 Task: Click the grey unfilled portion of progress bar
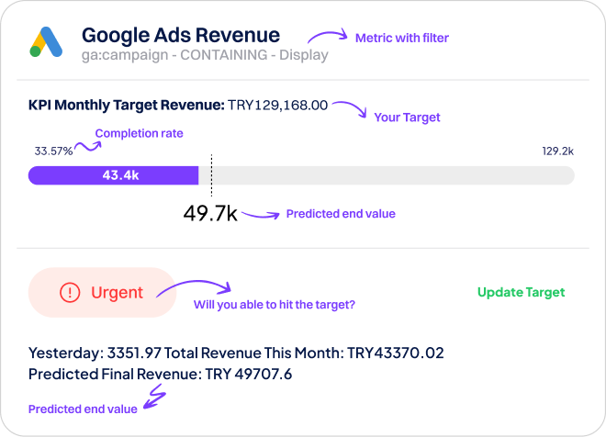[387, 175]
